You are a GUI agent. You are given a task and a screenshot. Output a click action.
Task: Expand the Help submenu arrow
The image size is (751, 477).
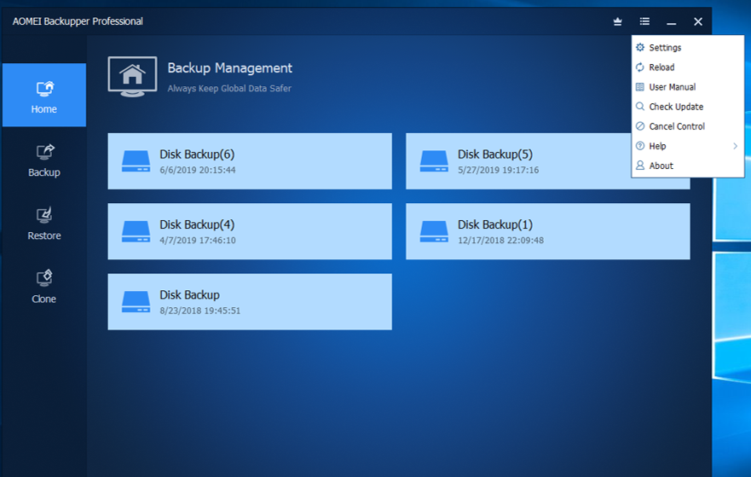735,146
